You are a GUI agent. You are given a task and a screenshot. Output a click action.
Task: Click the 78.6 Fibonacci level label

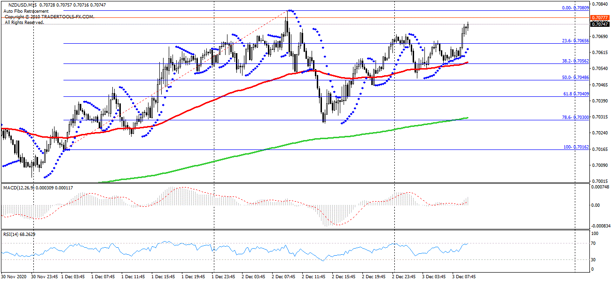coord(576,117)
